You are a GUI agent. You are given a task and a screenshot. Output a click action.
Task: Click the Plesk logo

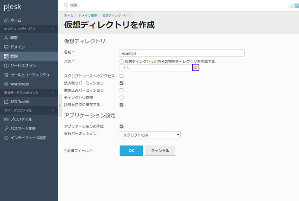coord(12,7)
